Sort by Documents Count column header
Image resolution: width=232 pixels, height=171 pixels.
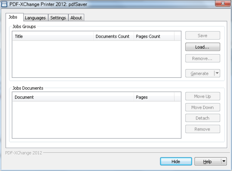click(x=113, y=36)
